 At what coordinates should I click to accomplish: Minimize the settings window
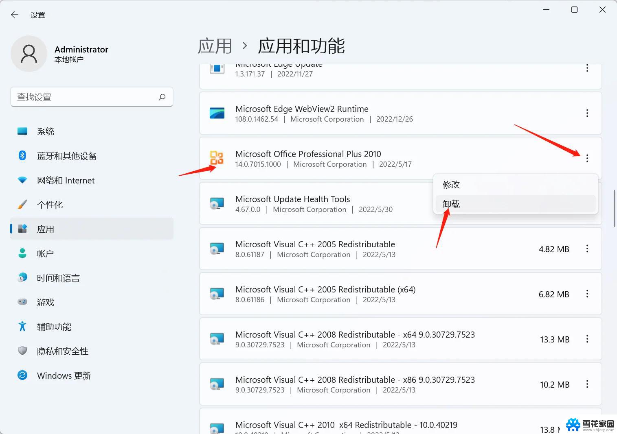point(547,10)
